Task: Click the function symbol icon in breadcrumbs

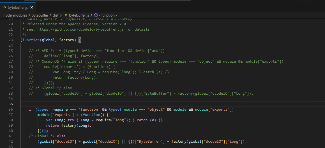Action: tap(96, 15)
